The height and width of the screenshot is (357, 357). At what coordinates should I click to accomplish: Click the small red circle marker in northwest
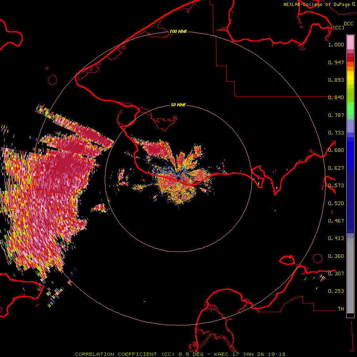(x=53, y=80)
